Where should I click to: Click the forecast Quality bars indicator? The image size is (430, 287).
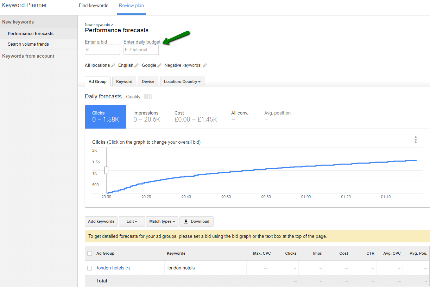148,97
